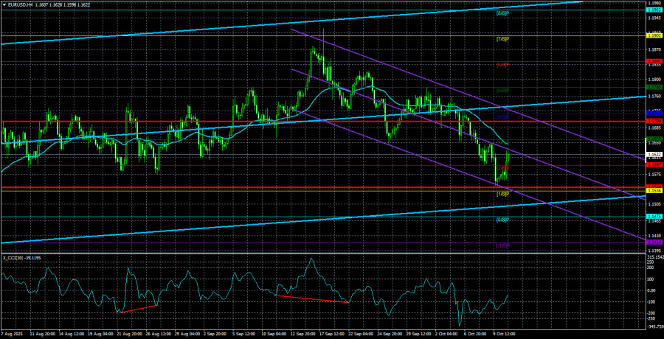The image size is (664, 339).
Task: Click the 1.1963 price tag on axis
Action: click(654, 10)
